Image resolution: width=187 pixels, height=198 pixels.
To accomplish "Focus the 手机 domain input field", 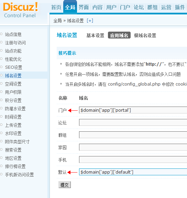I will pyautogui.click(x=133, y=159).
